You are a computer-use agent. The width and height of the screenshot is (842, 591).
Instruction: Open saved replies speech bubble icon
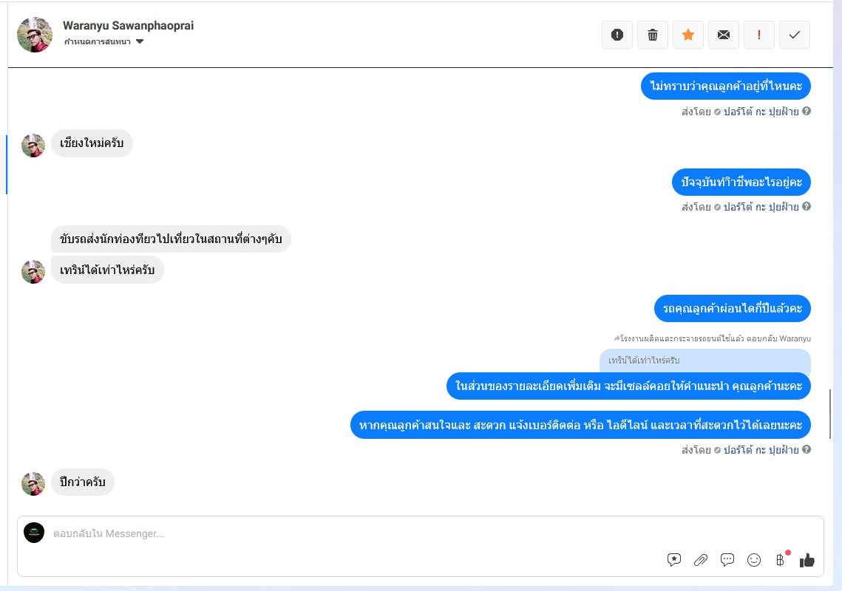click(727, 560)
